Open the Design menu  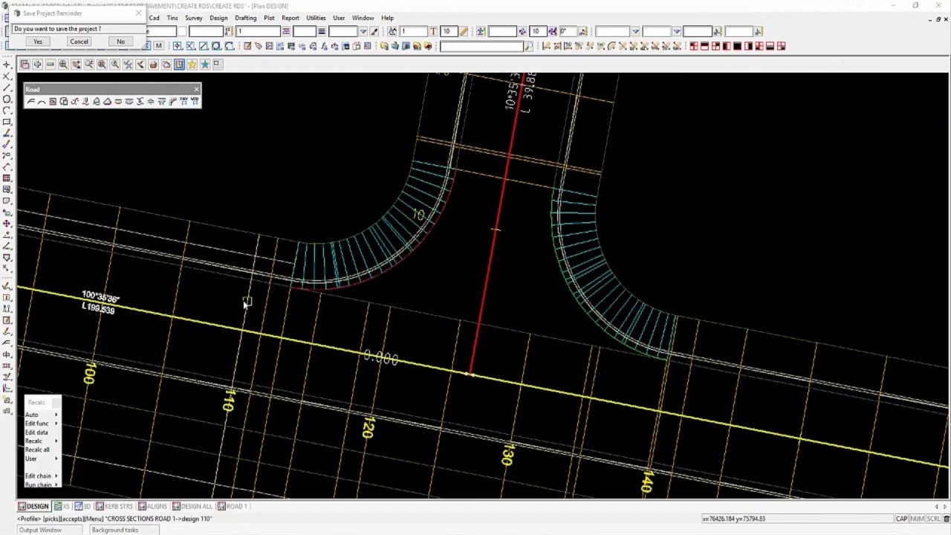[x=218, y=18]
